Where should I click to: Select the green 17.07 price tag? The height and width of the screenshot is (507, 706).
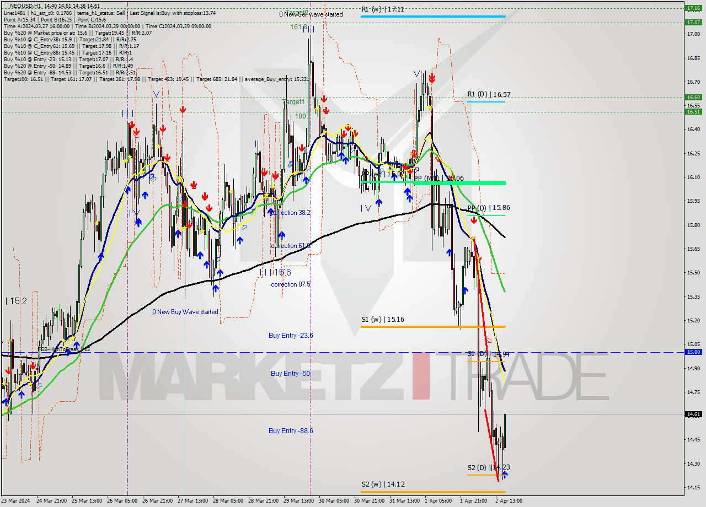click(693, 22)
